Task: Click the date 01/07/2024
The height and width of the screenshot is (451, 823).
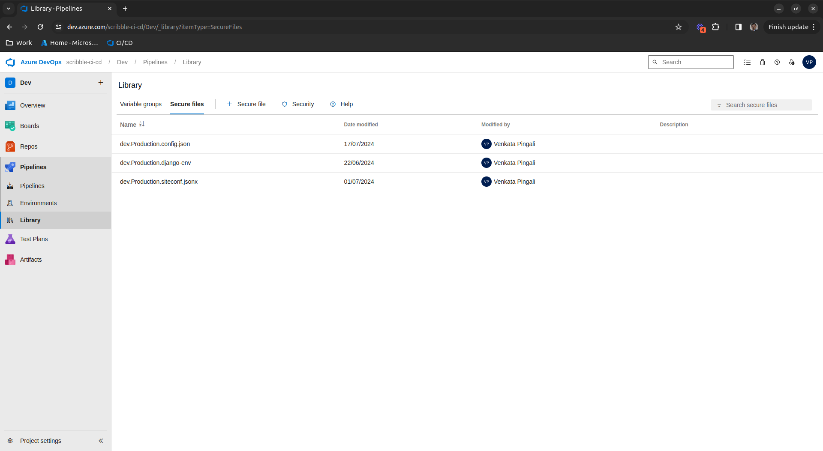Action: tap(359, 182)
